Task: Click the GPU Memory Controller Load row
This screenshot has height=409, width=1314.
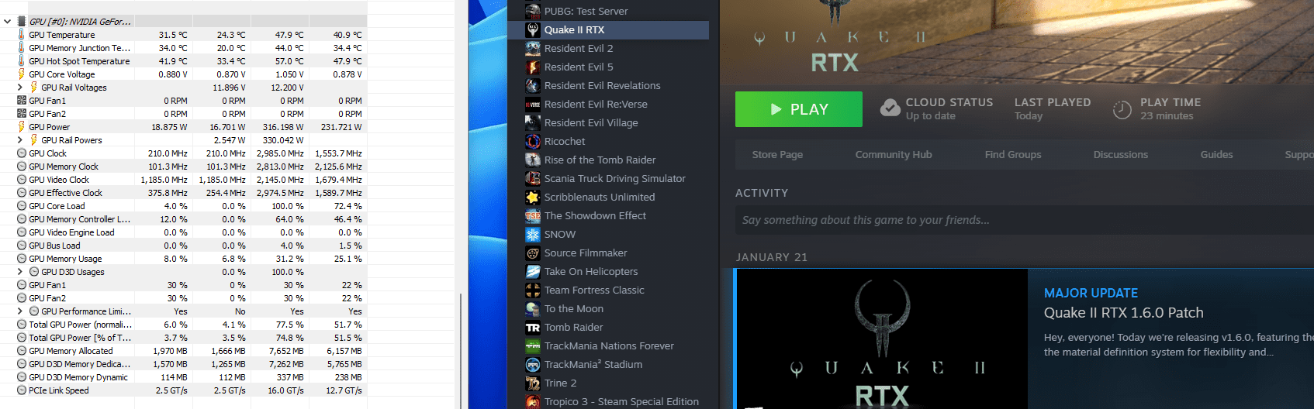Action: [184, 219]
